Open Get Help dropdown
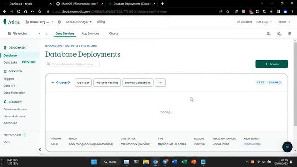 (264, 22)
